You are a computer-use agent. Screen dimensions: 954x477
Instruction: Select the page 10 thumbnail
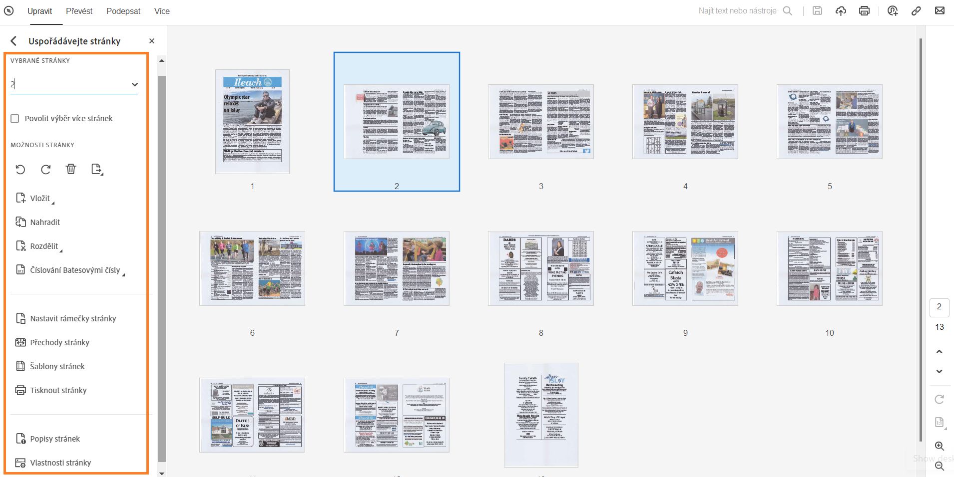(x=830, y=268)
